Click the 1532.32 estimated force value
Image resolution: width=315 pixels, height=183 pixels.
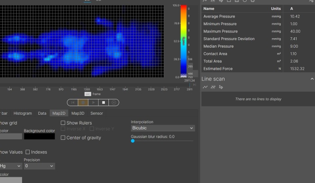[297, 69]
